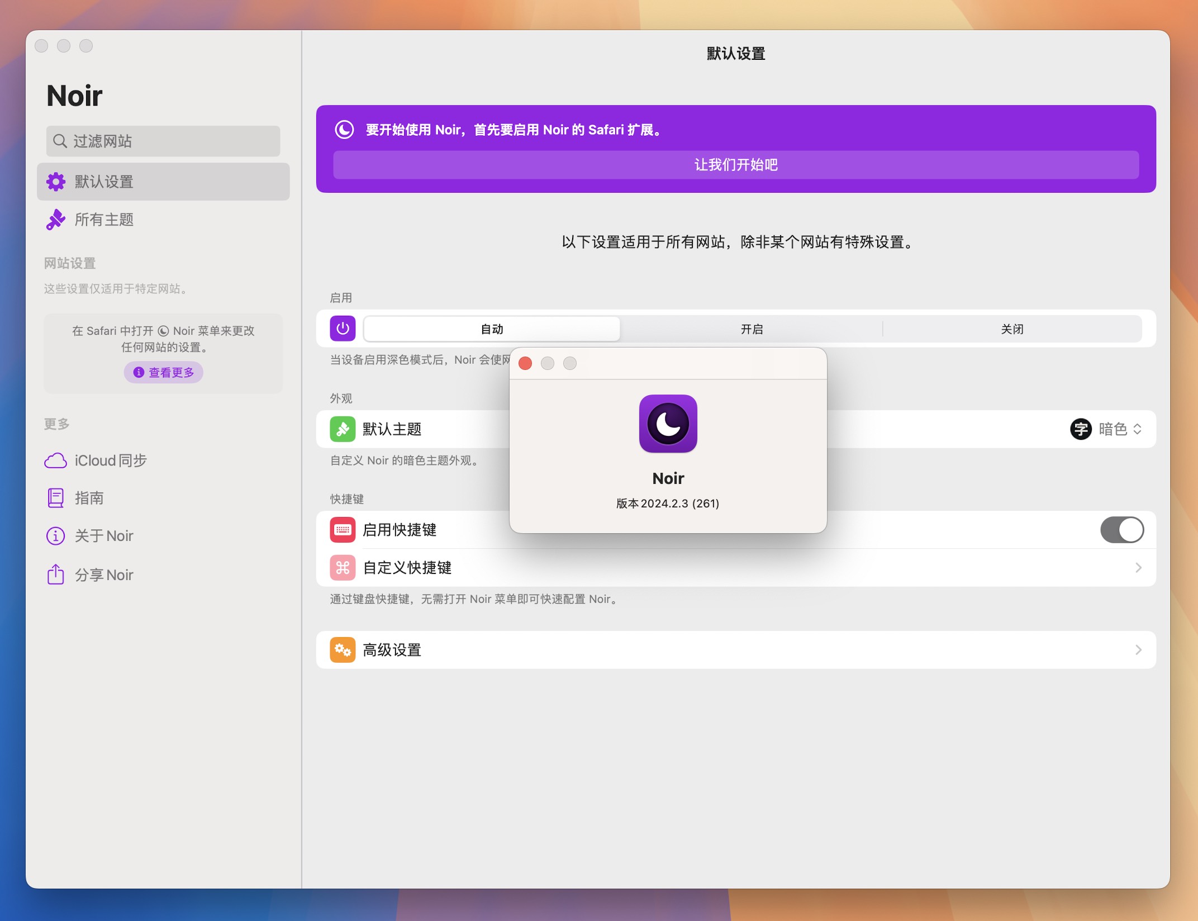Toggle the 启用快捷键 switch
Screen dimensions: 1198x921
click(x=1122, y=530)
